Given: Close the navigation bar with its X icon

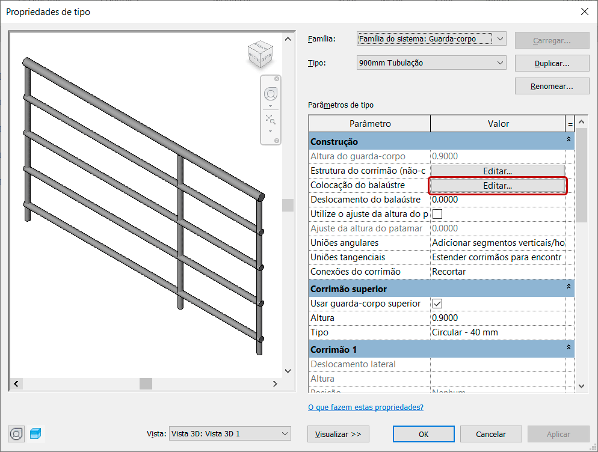Looking at the screenshot, I should click(x=277, y=79).
